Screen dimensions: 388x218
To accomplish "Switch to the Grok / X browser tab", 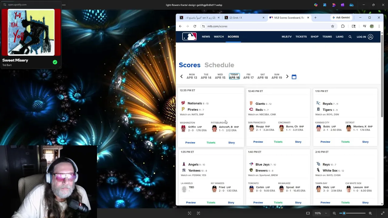I will tap(244, 18).
